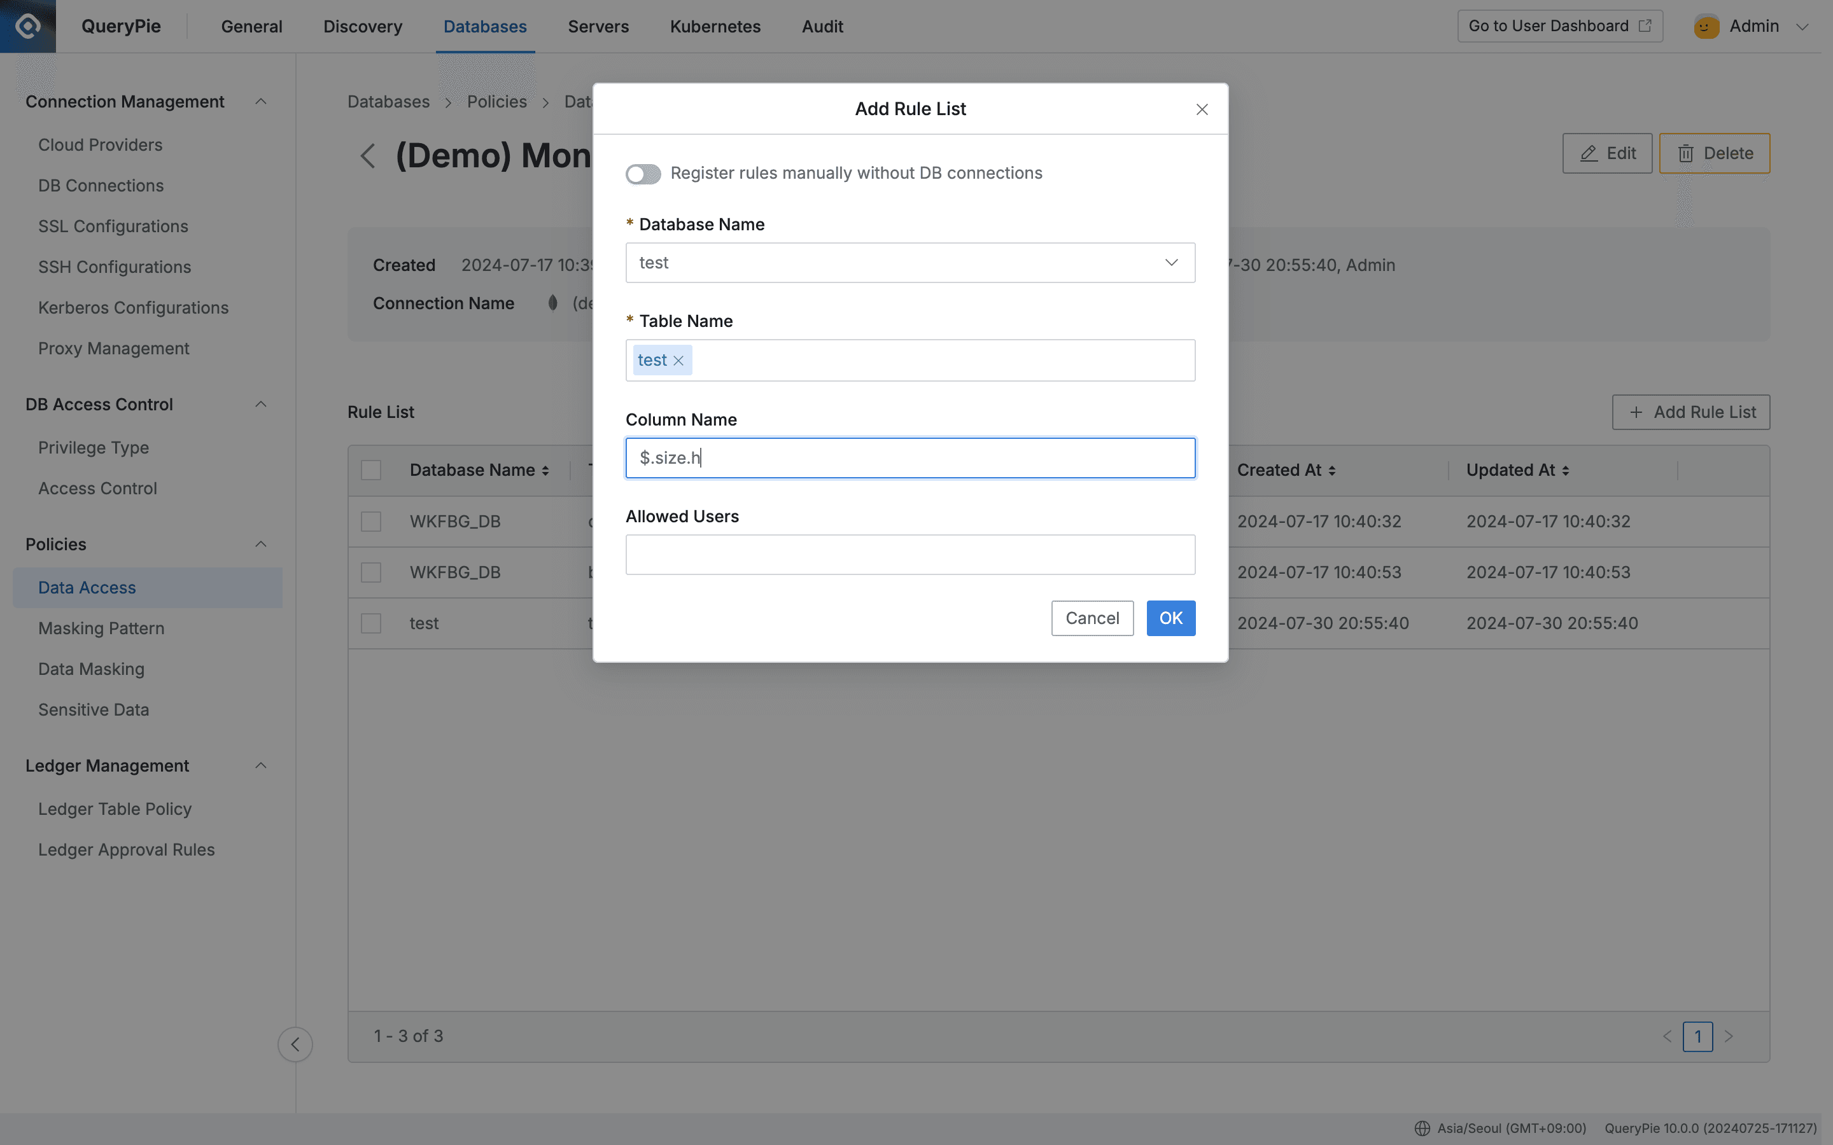The image size is (1833, 1145).
Task: Collapse the sidebar with the circular arrow
Action: click(x=295, y=1043)
